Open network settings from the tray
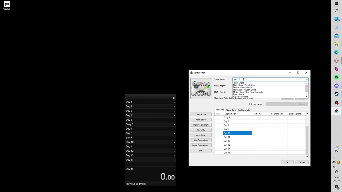 (334, 167)
